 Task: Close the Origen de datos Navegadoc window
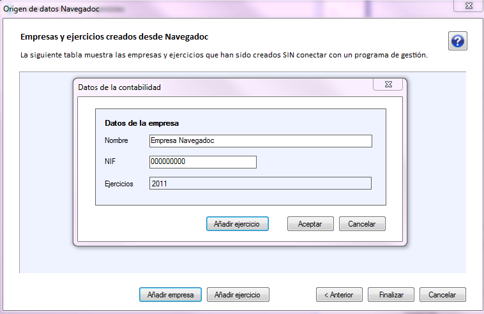point(468,6)
